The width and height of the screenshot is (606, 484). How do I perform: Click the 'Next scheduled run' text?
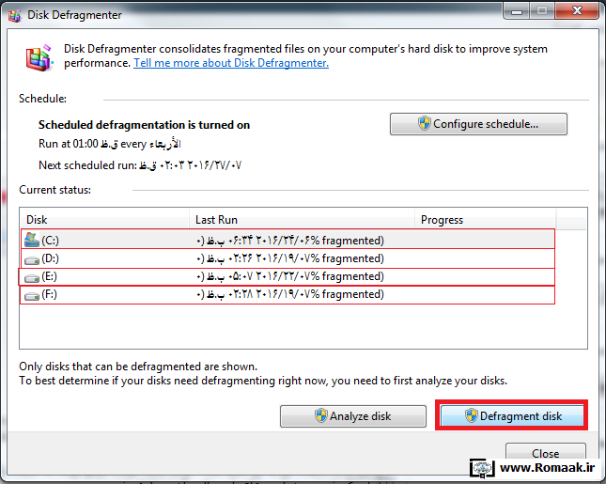tap(140, 165)
